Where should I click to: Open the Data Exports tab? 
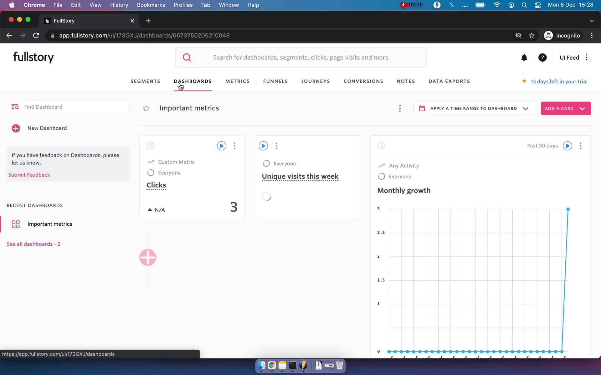click(449, 81)
